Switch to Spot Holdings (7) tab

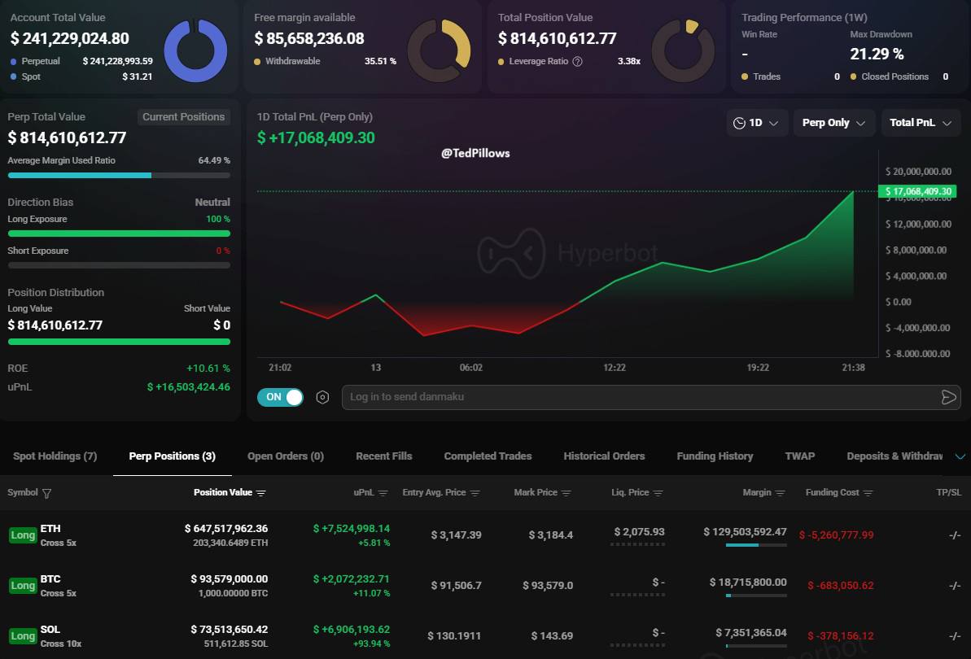tap(55, 456)
